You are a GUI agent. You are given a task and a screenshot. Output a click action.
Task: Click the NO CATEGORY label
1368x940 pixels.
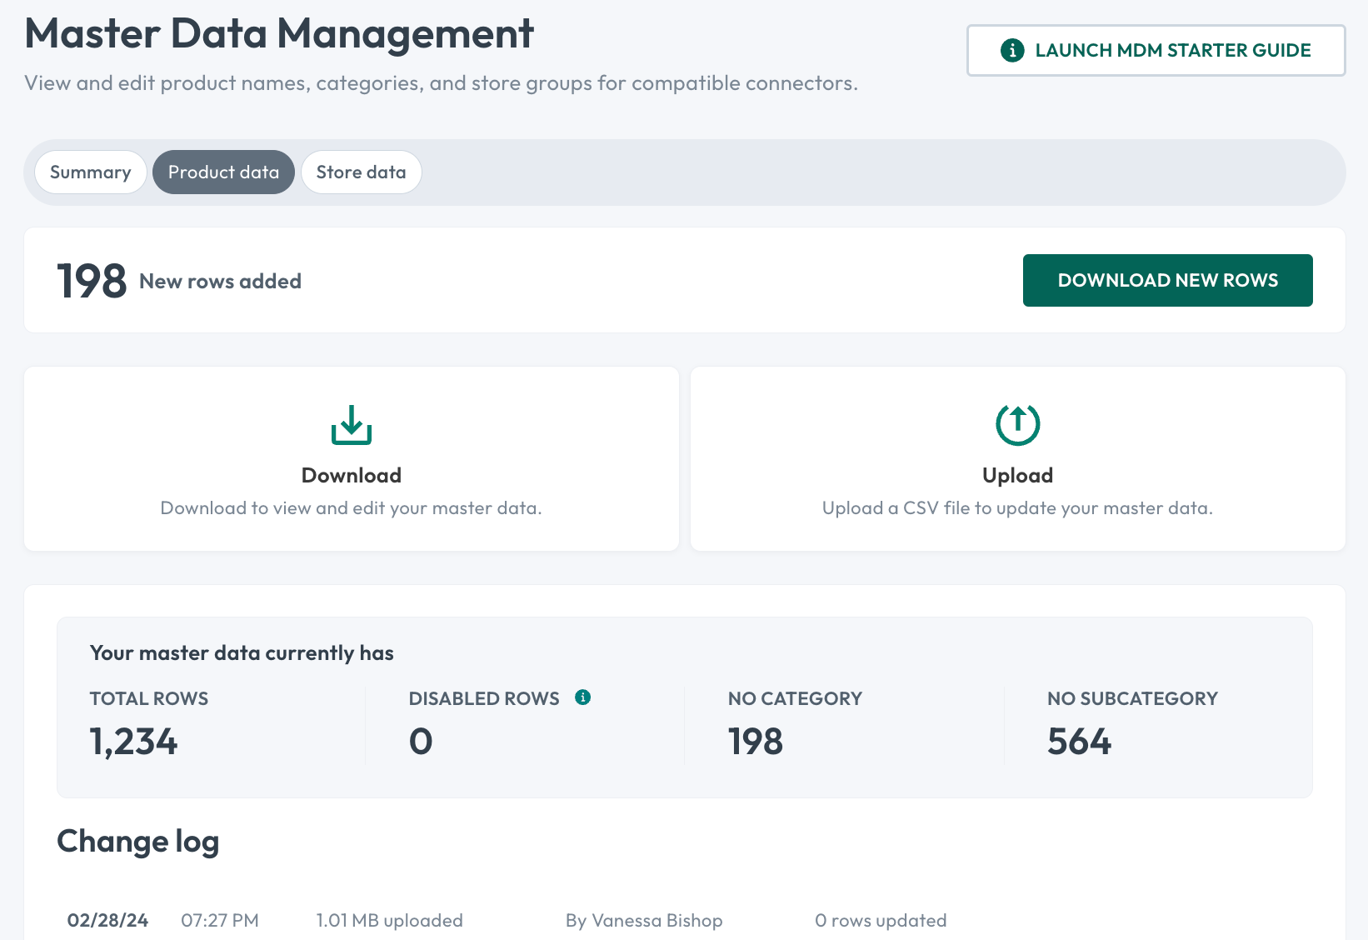(x=795, y=698)
